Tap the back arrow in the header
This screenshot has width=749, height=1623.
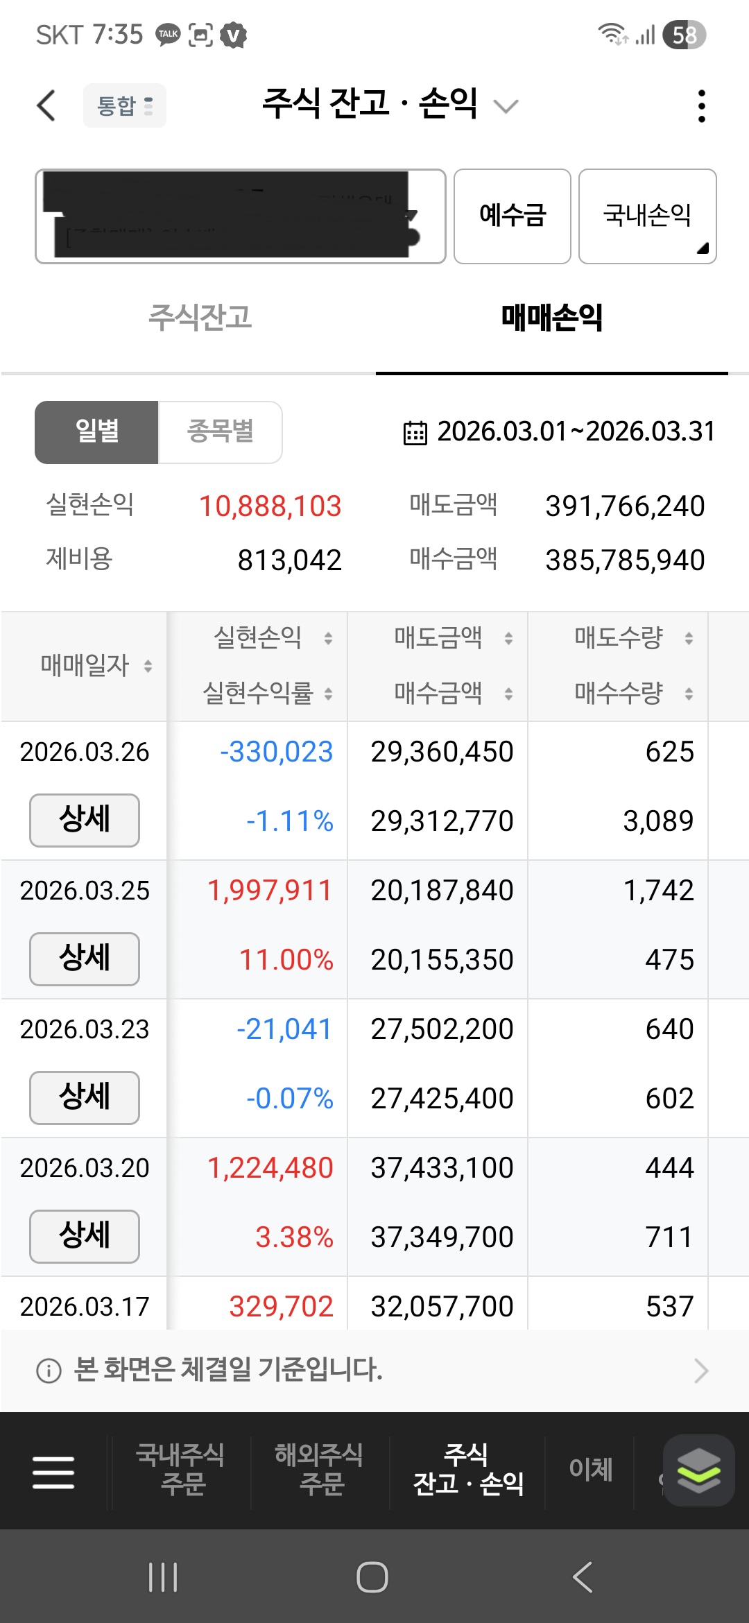click(46, 105)
